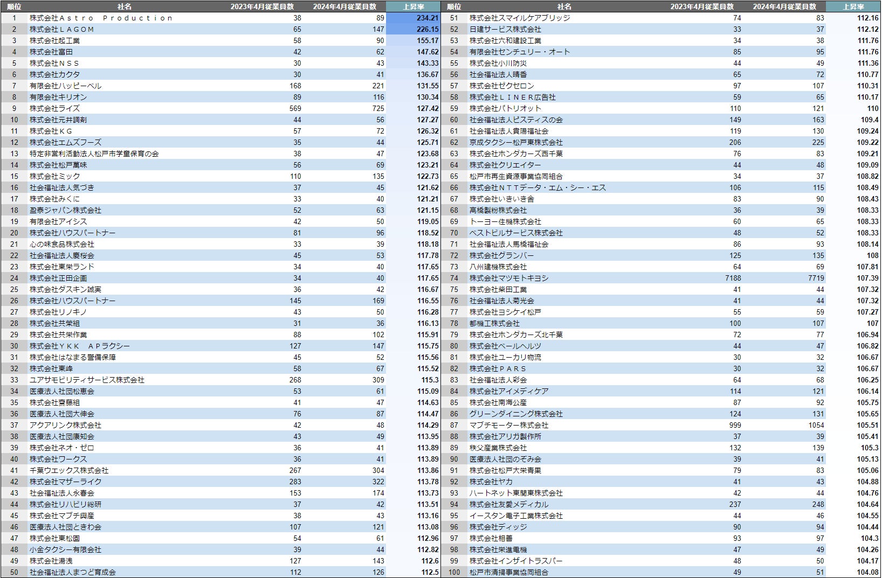Select the トーヨー住機株式会社 cell

[x=505, y=221]
